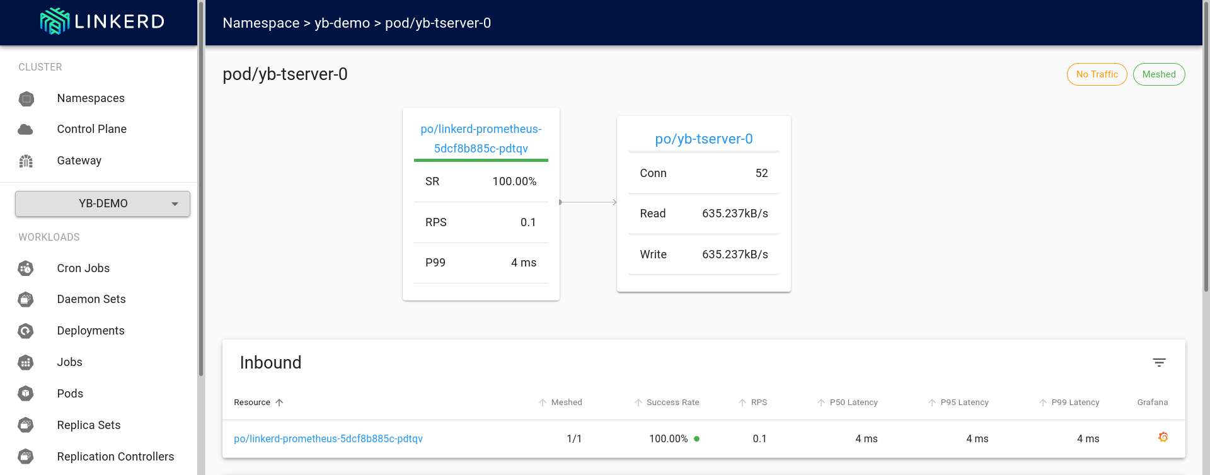This screenshot has height=475, width=1210.
Task: Open Grafana dashboard for linkerd-prometheus row
Action: pos(1163,437)
